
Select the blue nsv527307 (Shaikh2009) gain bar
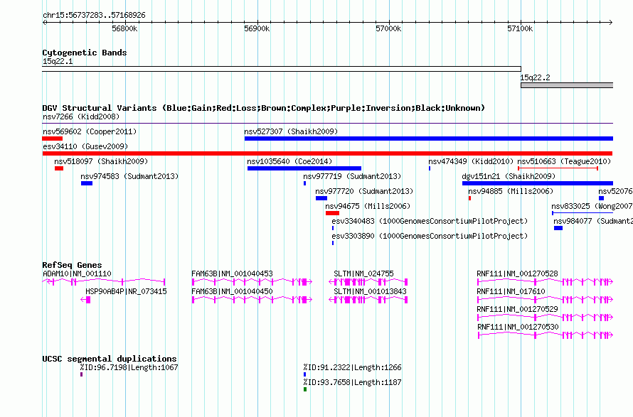429,139
